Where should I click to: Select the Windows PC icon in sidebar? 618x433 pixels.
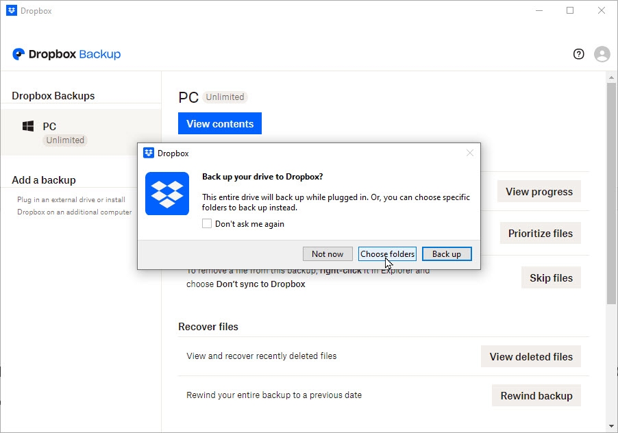click(x=28, y=125)
